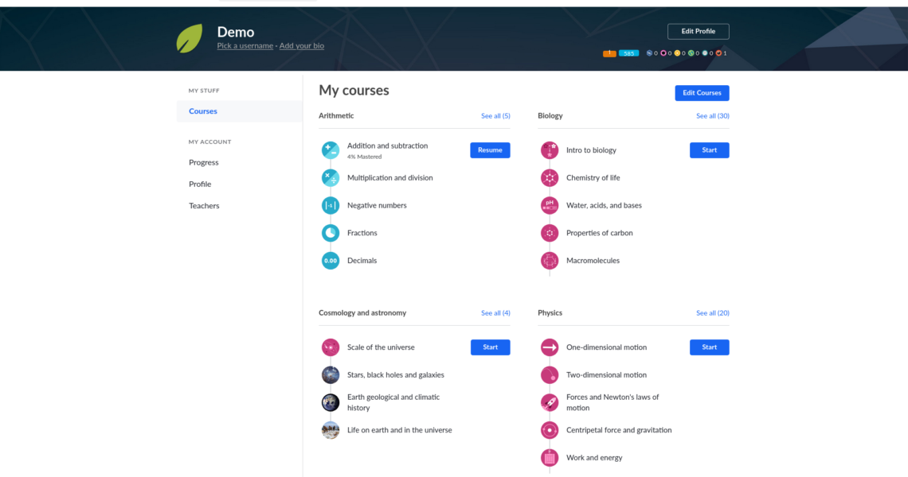Expand Arithmetic via See all (5)

pyautogui.click(x=495, y=116)
